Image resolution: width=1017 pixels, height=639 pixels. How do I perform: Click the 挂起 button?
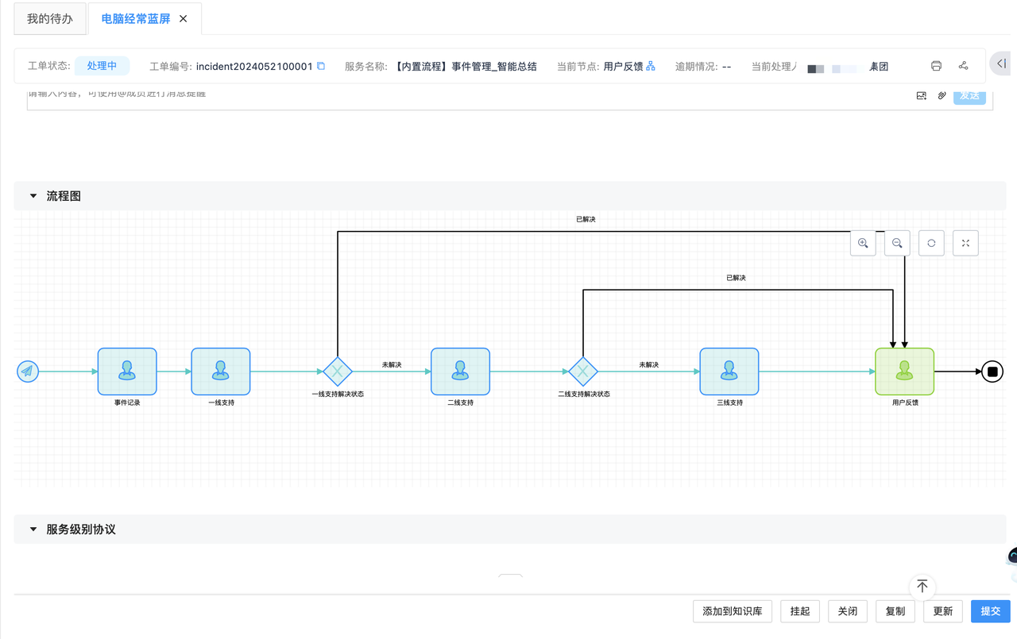pos(800,611)
